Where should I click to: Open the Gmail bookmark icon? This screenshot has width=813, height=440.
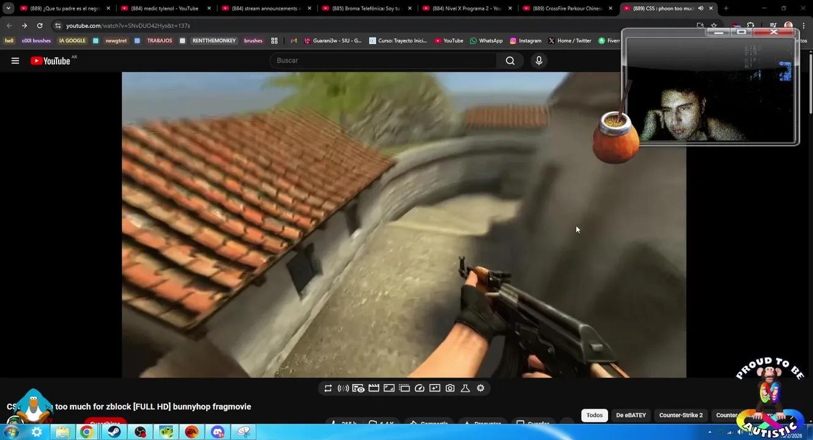(294, 41)
